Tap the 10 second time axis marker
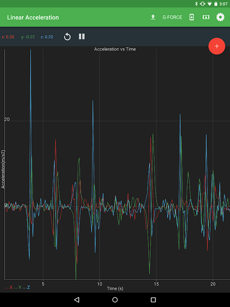The width and height of the screenshot is (230, 307). tap(100, 284)
